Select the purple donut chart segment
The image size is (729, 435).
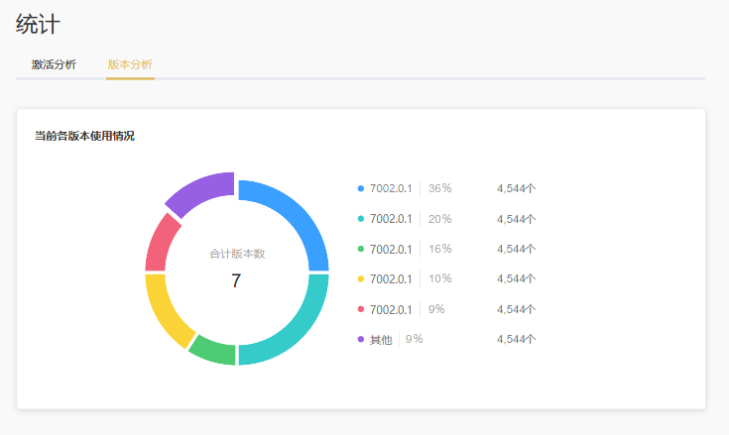click(x=199, y=192)
